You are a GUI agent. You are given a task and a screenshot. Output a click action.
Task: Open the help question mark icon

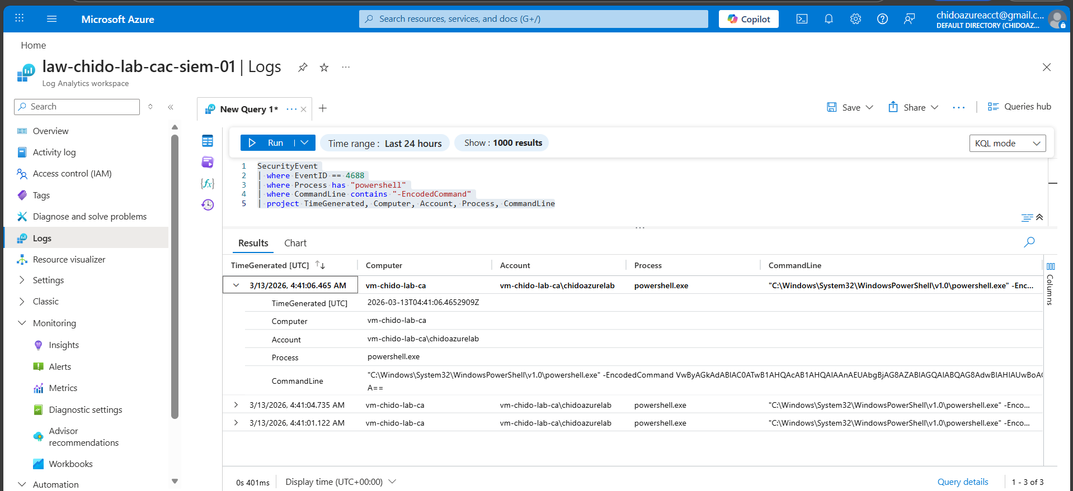[882, 19]
